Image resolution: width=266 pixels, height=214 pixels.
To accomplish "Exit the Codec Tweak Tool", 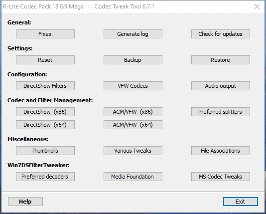I will coord(241,202).
